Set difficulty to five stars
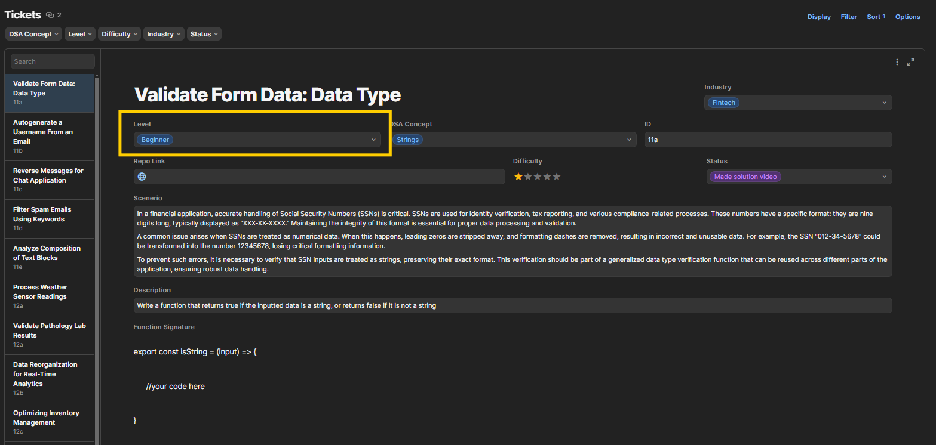This screenshot has width=936, height=445. tap(557, 177)
